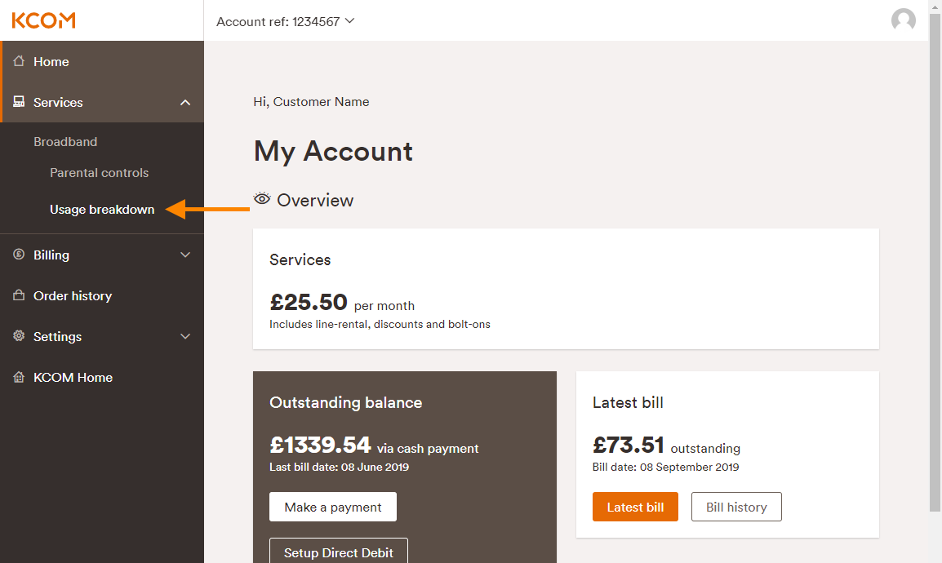Open the user profile avatar
This screenshot has width=942, height=563.
pos(903,20)
